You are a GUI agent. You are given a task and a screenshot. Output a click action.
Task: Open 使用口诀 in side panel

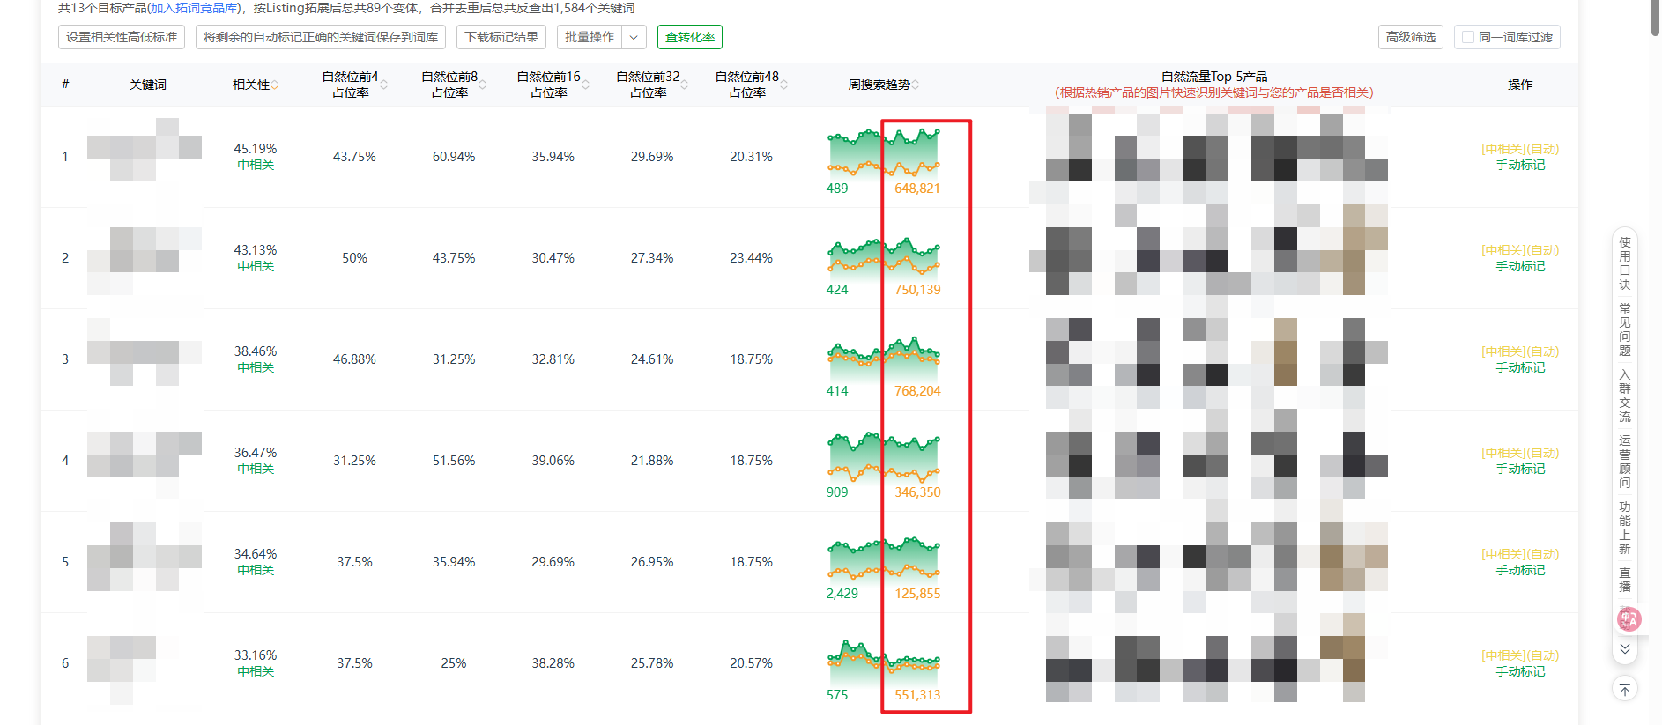pyautogui.click(x=1625, y=263)
